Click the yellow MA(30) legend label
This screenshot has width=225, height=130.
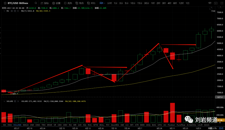pyautogui.click(x=43, y=11)
